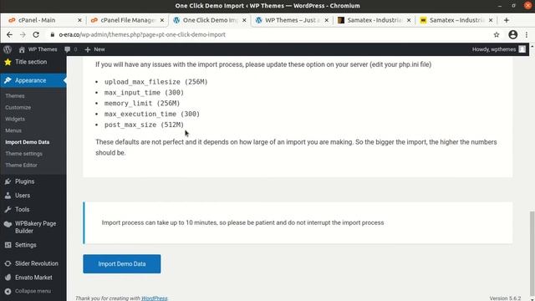Viewport: 535px width, 301px height.
Task: Select Import Demo Data submenu item
Action: coord(28,142)
